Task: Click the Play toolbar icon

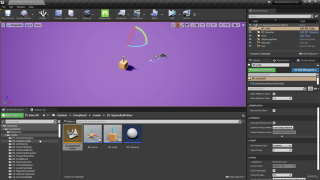Action: coord(172,14)
